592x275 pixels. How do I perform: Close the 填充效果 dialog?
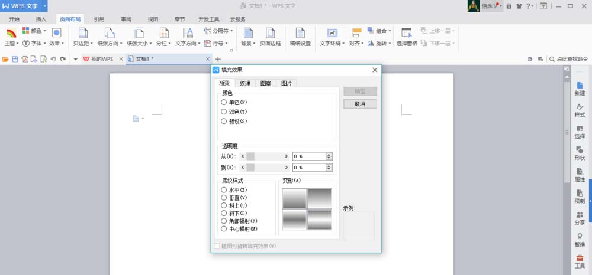pos(375,70)
